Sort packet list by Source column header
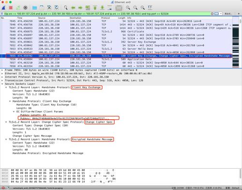242x190 pixels. (x=42, y=18)
